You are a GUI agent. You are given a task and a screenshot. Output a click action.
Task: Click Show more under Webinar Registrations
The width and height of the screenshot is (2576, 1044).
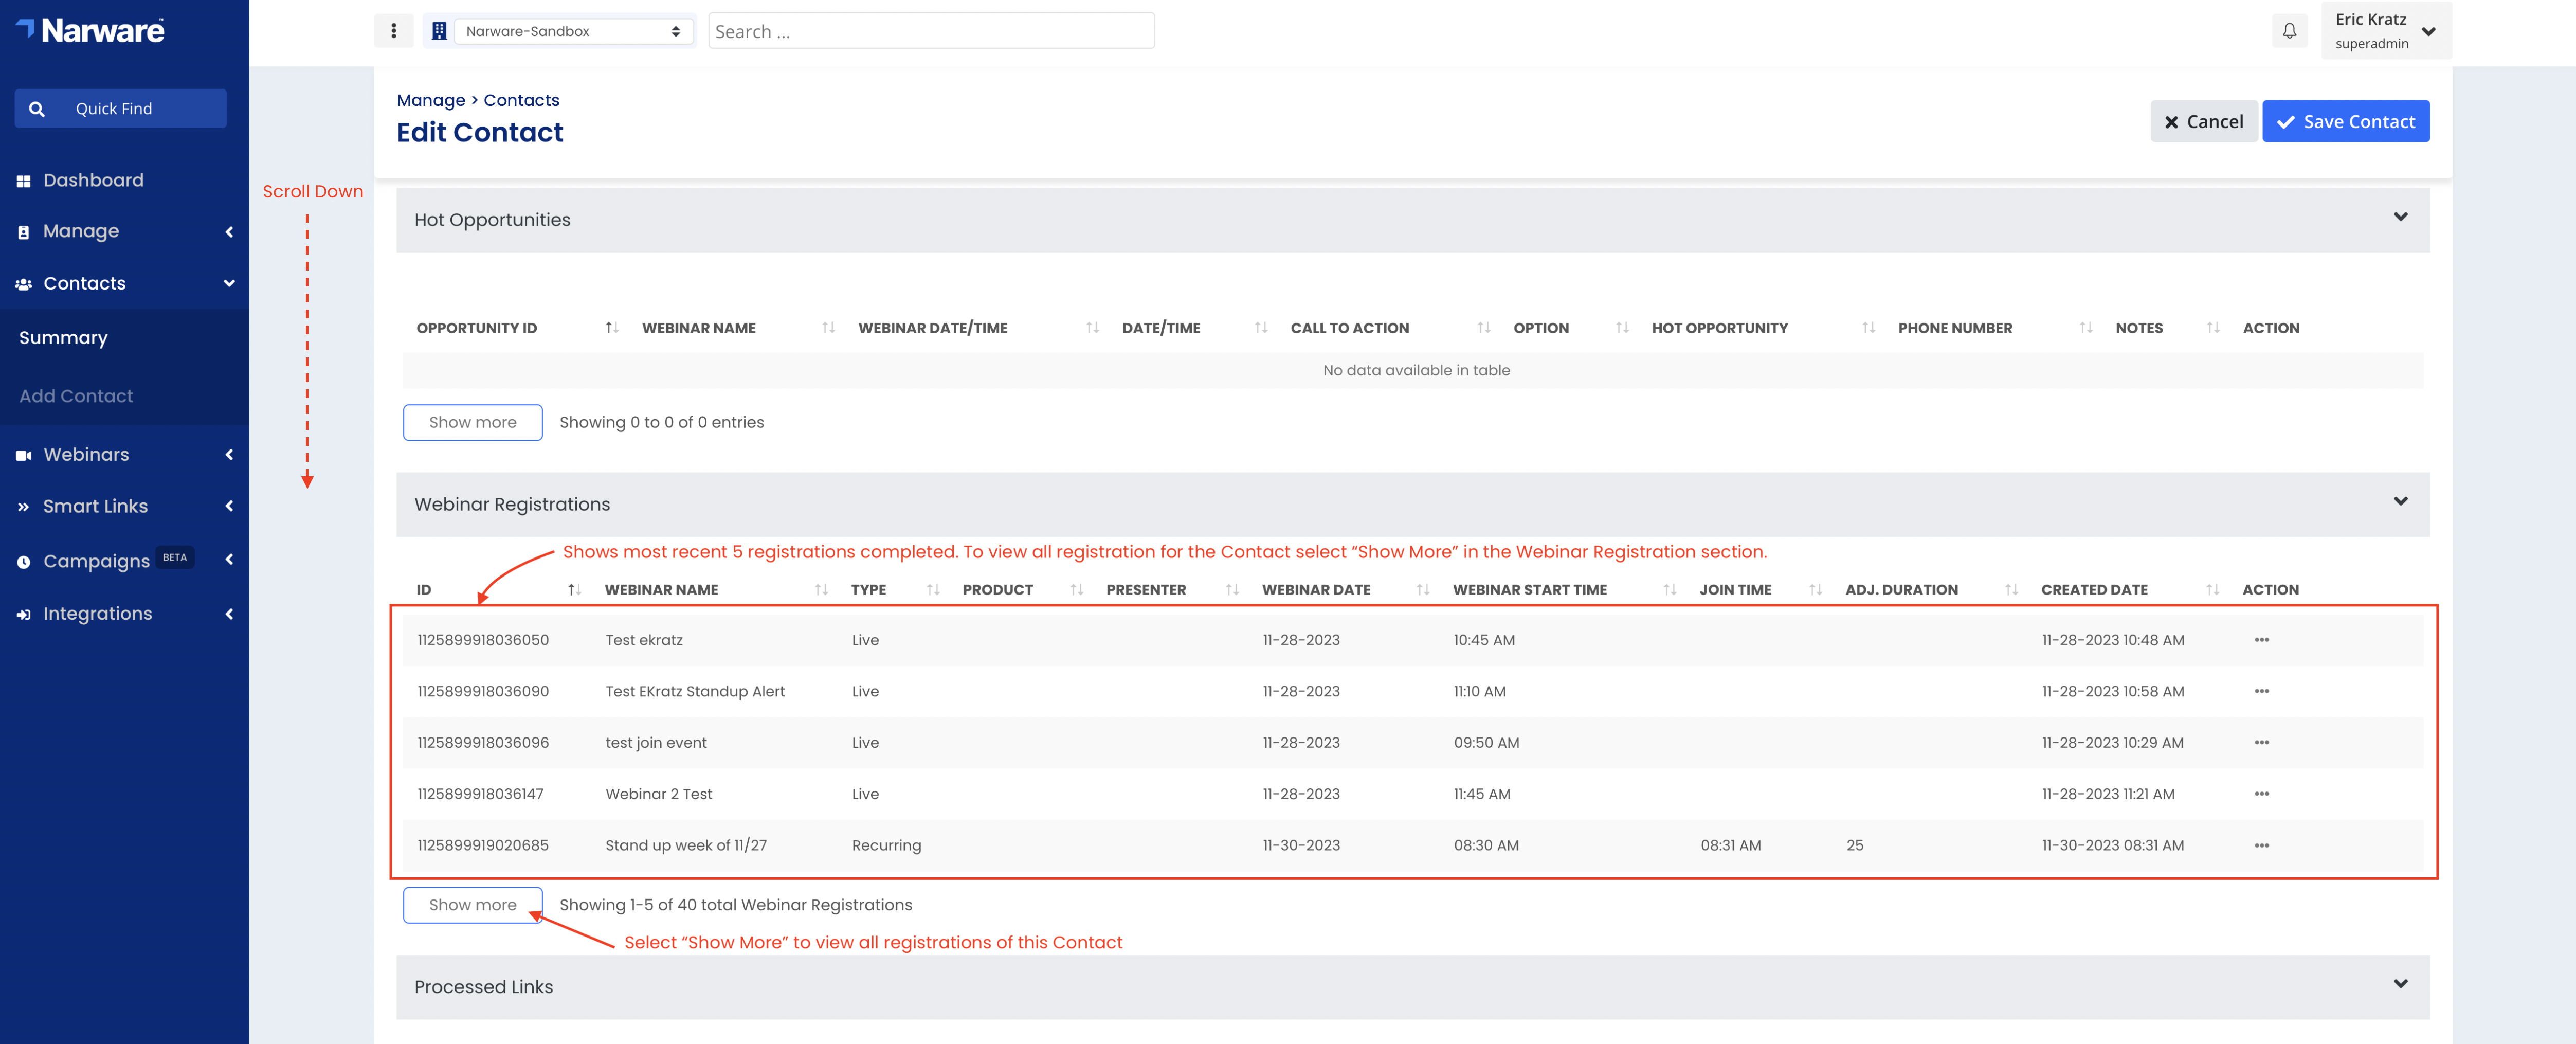[x=472, y=905]
